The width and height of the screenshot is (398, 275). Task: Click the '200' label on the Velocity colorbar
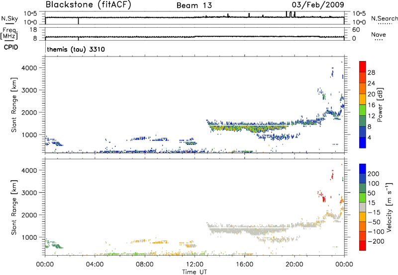click(x=374, y=174)
